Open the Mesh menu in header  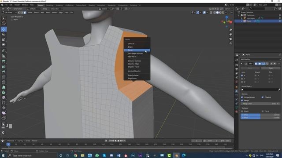tap(48, 13)
